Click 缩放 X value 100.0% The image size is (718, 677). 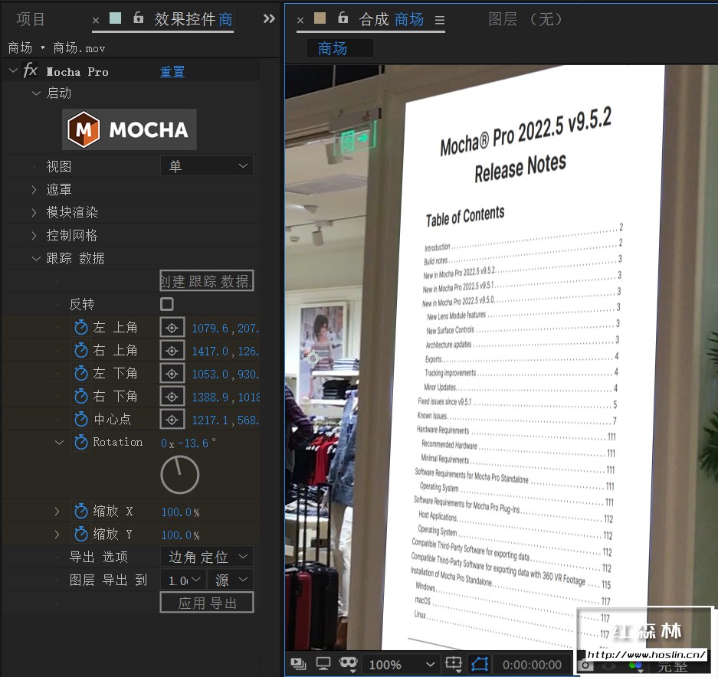[x=180, y=512]
